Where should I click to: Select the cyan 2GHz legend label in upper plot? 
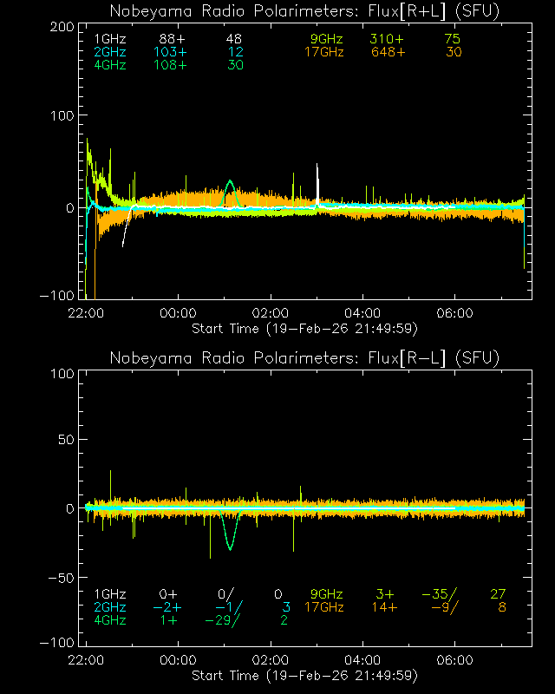pyautogui.click(x=108, y=53)
